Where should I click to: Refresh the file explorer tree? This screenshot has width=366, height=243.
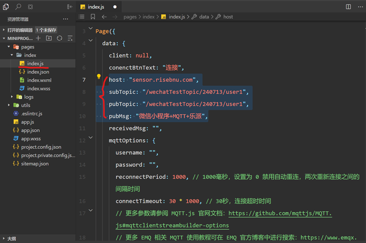click(x=60, y=38)
